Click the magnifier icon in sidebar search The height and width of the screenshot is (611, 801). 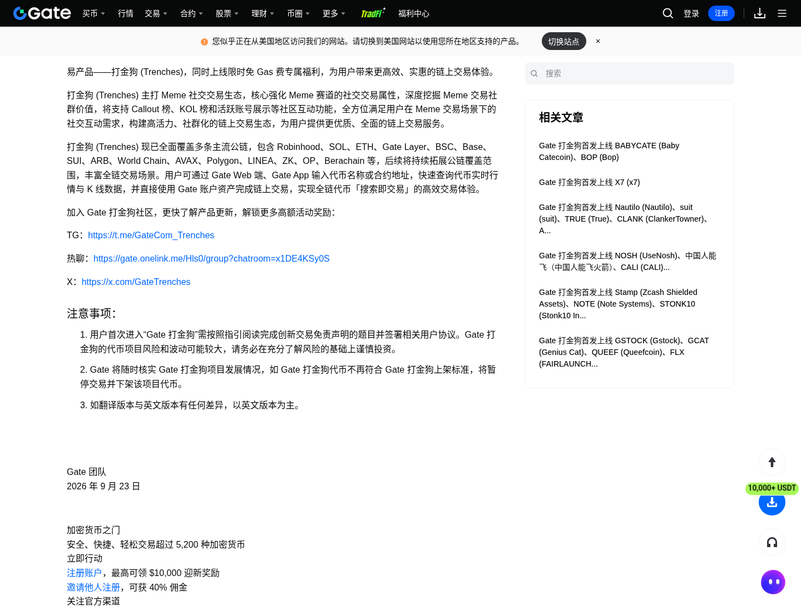click(534, 73)
